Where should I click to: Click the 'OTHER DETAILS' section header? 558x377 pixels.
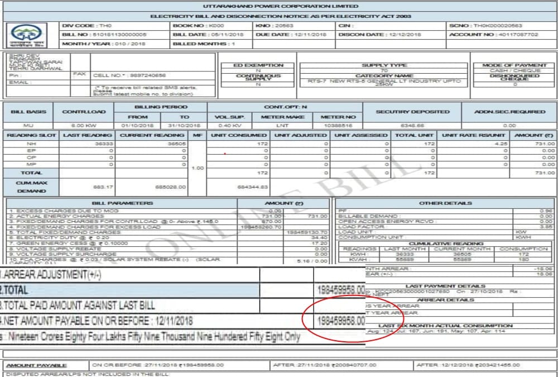(x=445, y=203)
